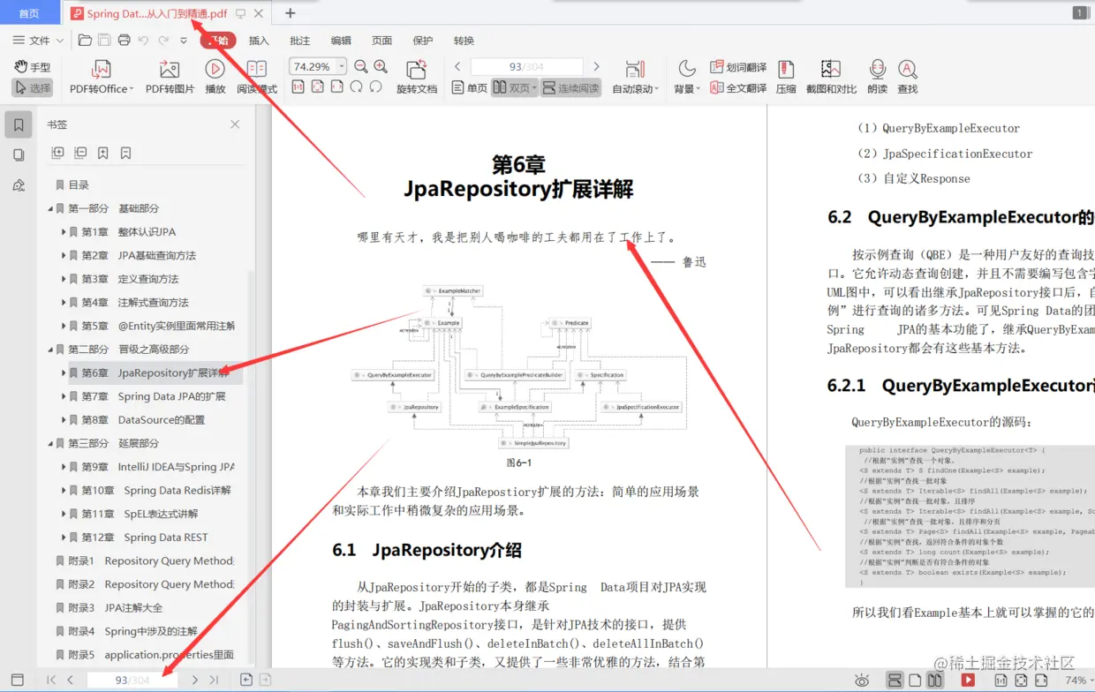1095x692 pixels.
Task: Zoom in with the plus magnifier
Action: [x=381, y=66]
